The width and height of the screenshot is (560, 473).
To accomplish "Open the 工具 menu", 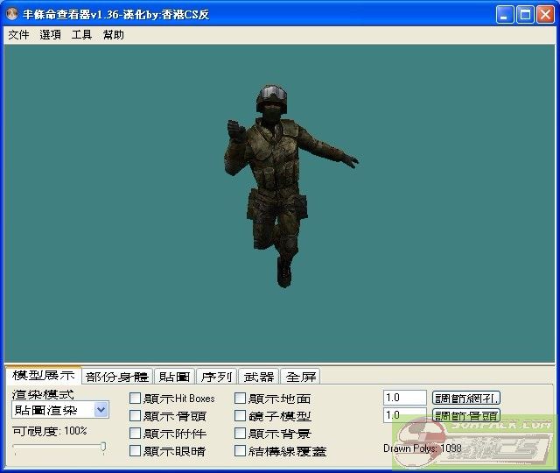I will [81, 35].
